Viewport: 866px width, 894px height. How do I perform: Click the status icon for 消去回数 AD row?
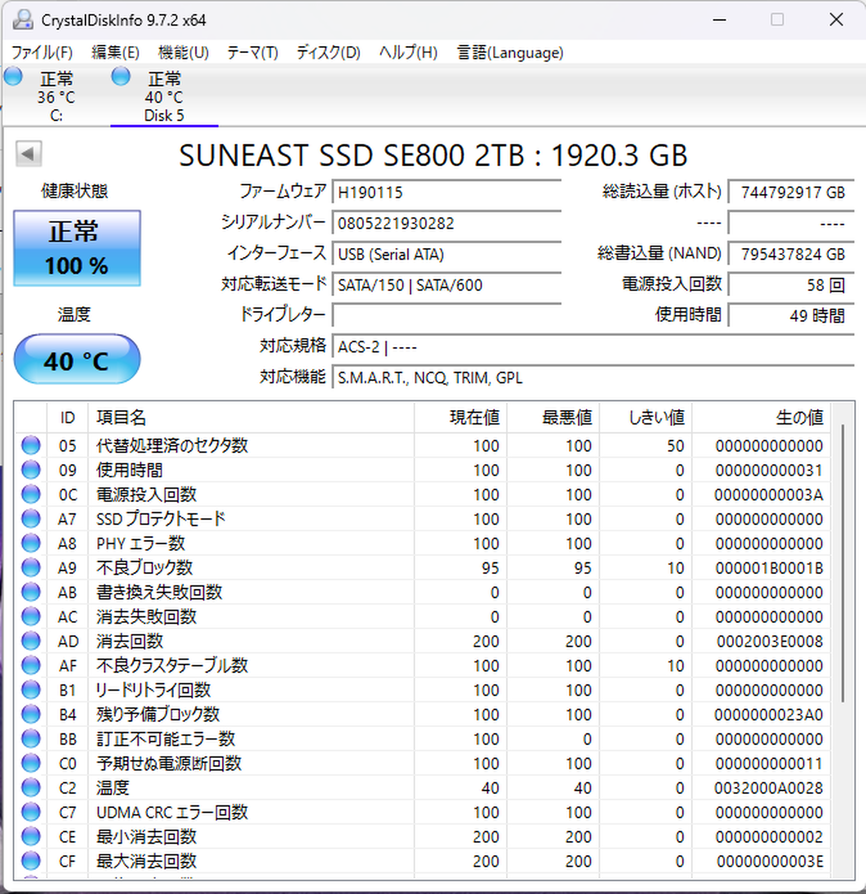pyautogui.click(x=31, y=641)
